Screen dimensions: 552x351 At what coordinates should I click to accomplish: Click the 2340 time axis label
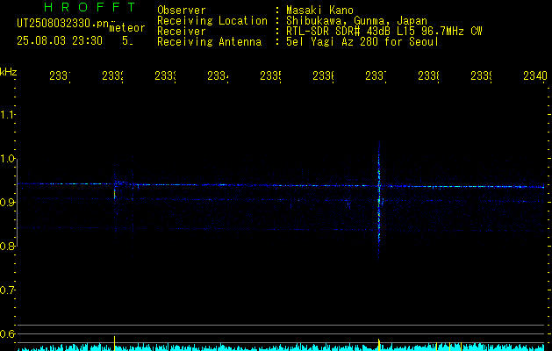[x=535, y=76]
